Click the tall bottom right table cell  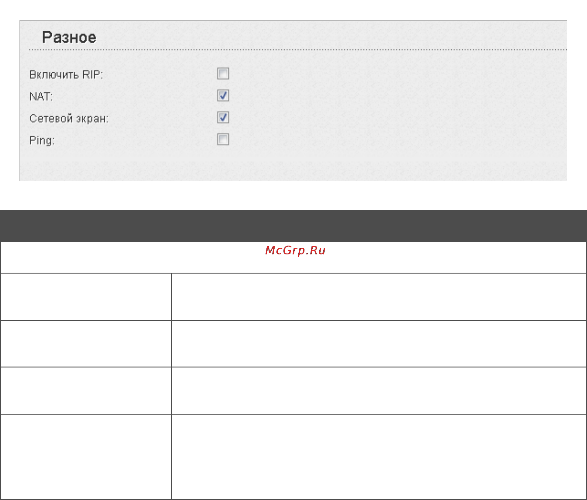pyautogui.click(x=379, y=457)
